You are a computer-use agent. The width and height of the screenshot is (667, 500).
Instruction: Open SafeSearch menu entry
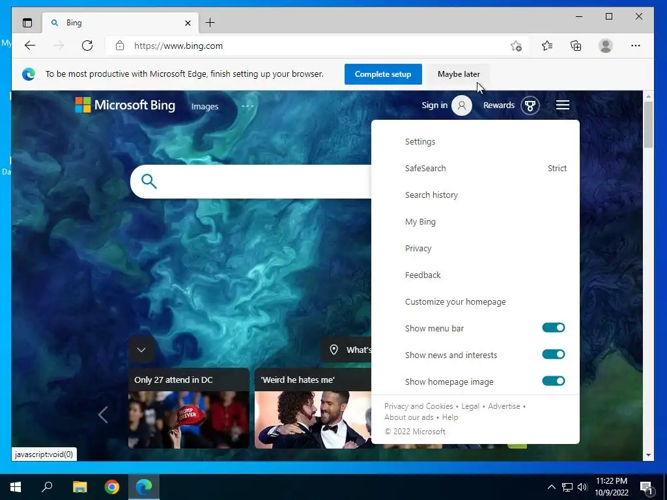[x=425, y=169]
